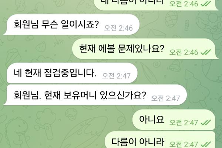Tap the '네 현재 점검중입니다.' message
Screen dimensions: 222x148
(72, 73)
